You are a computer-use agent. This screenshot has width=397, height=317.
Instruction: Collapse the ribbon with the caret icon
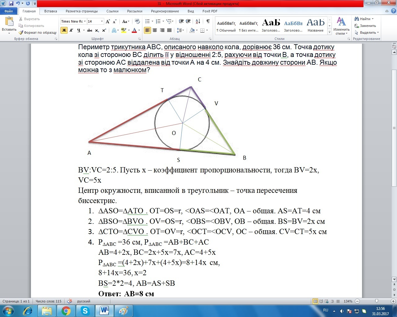click(x=386, y=11)
